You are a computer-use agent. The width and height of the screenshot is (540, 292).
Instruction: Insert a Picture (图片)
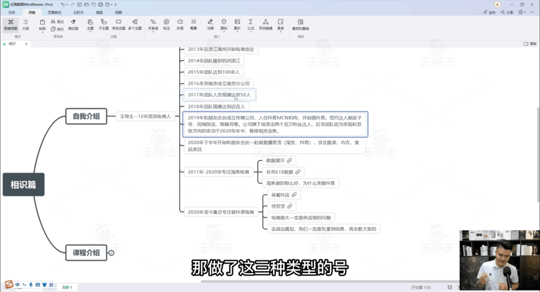237,25
